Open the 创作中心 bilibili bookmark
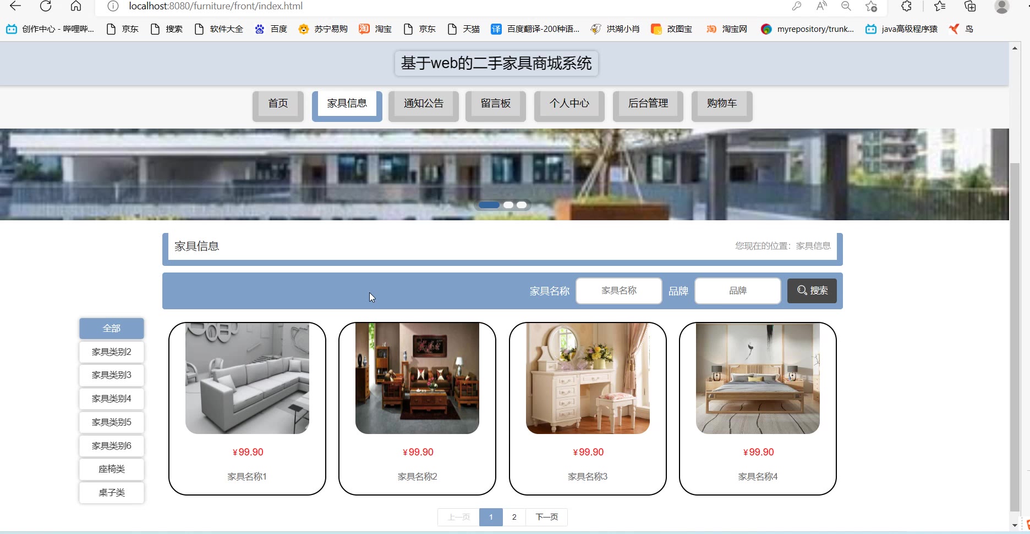Image resolution: width=1030 pixels, height=534 pixels. pos(50,29)
